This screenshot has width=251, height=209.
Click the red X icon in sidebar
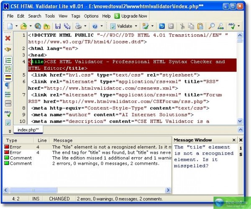8,38
